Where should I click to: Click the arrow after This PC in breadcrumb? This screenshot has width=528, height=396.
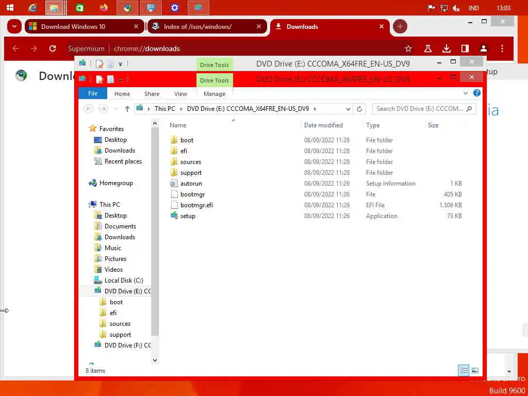tap(181, 109)
